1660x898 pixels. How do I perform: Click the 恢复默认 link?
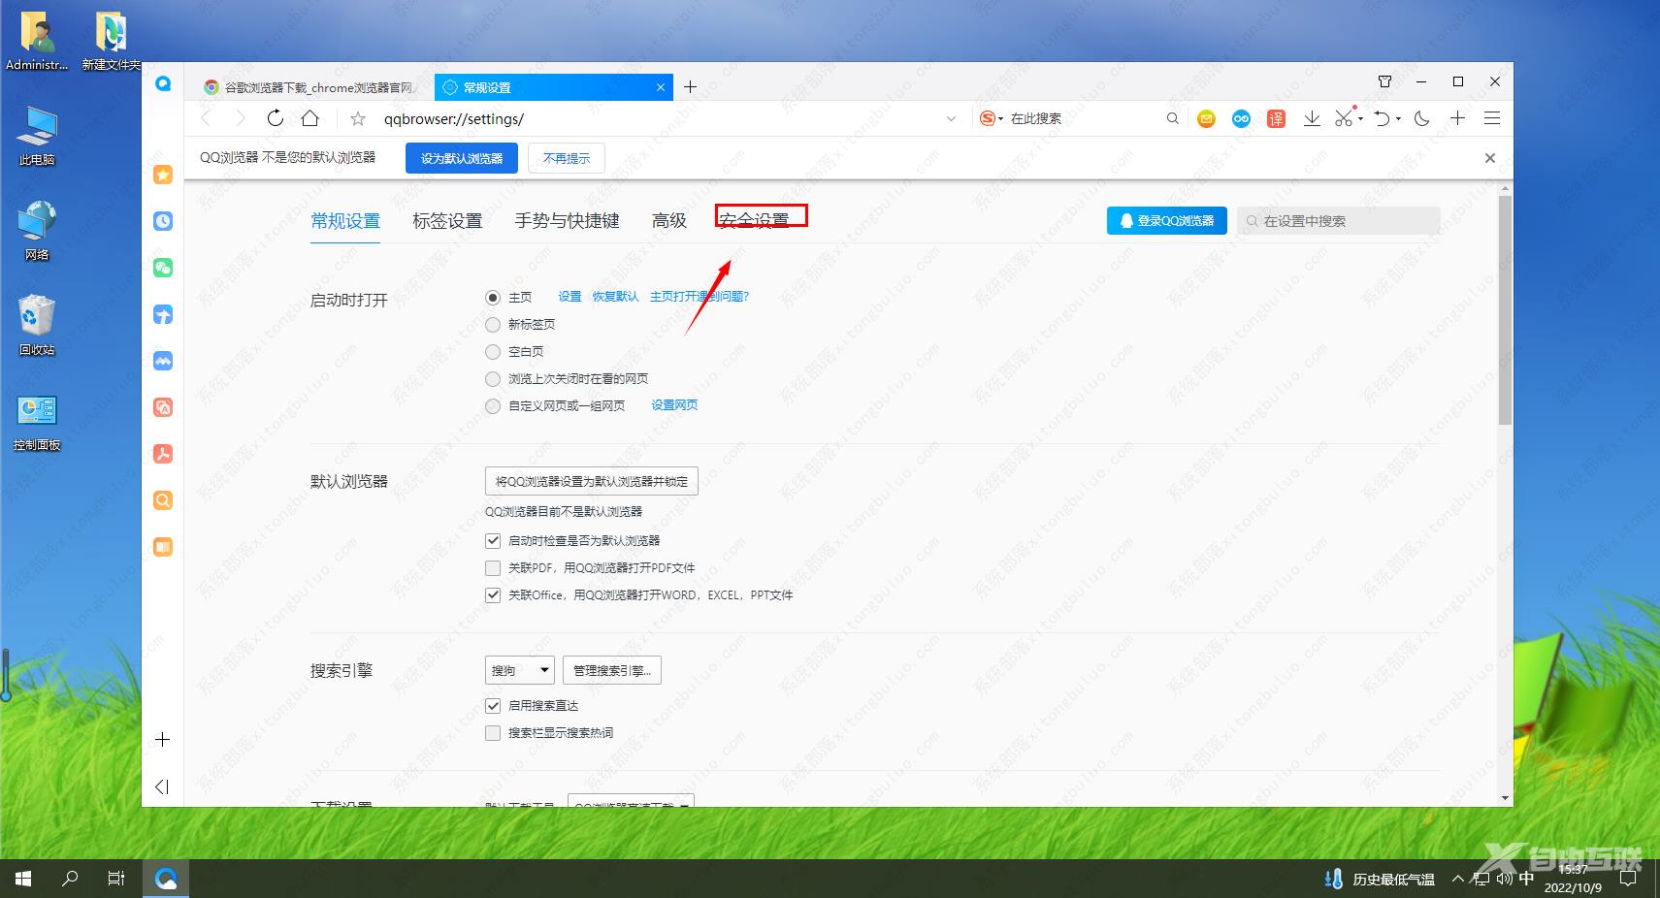[x=616, y=297]
